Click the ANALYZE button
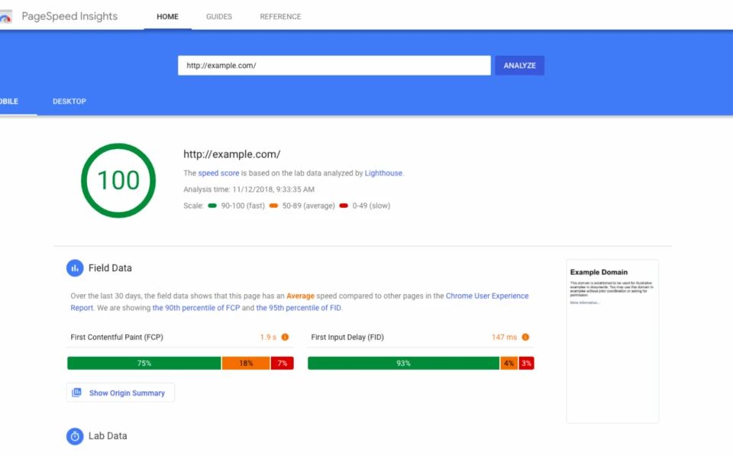 tap(519, 66)
